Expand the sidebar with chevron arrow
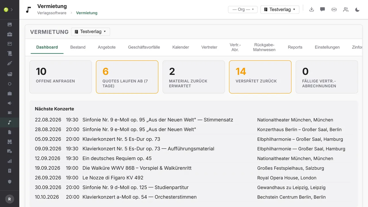Viewport: 368px width, 207px height. pyautogui.click(x=12, y=9)
